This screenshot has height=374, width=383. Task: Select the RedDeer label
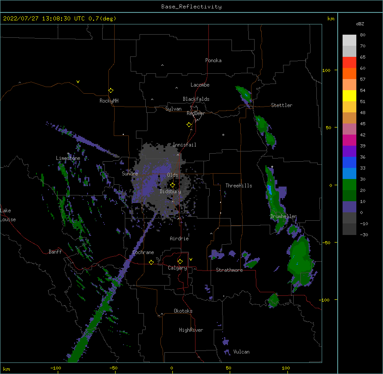coord(195,113)
